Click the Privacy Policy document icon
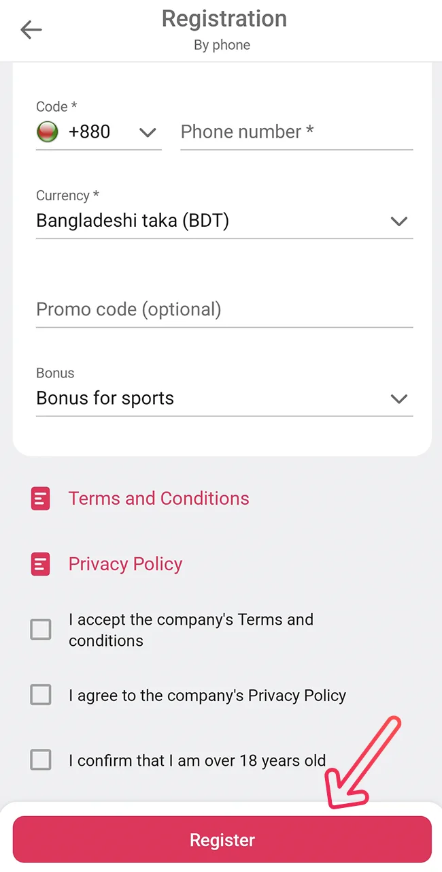The height and width of the screenshot is (872, 442). click(x=40, y=564)
